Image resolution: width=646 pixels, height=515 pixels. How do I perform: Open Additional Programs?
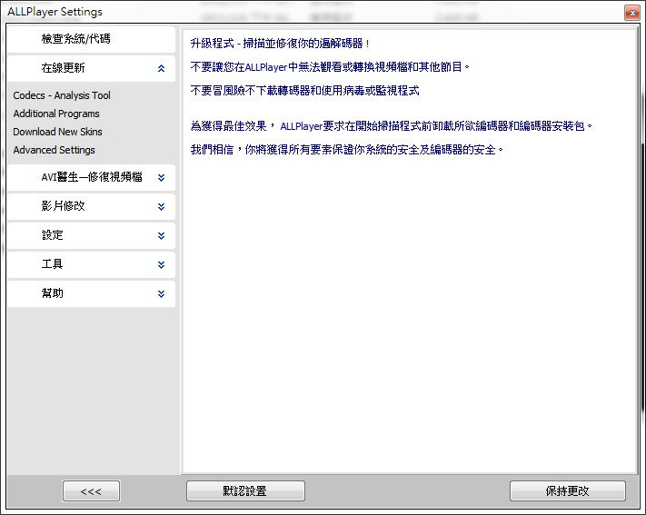(56, 114)
